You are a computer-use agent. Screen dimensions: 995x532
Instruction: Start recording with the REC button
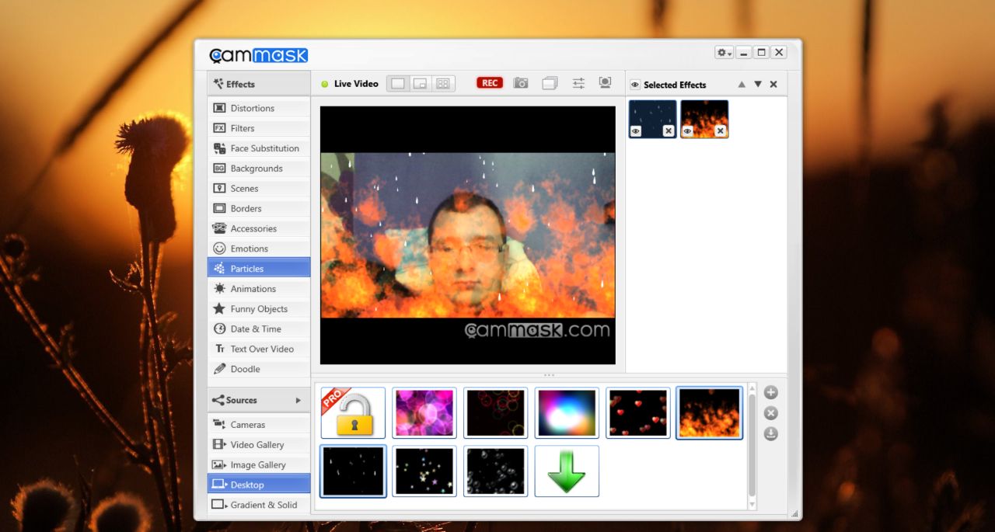pyautogui.click(x=490, y=83)
